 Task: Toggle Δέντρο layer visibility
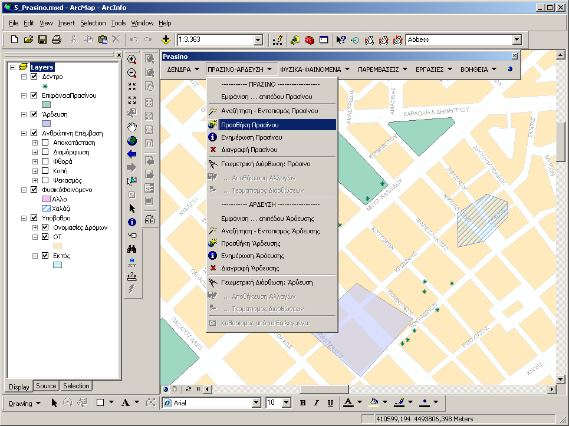point(34,77)
